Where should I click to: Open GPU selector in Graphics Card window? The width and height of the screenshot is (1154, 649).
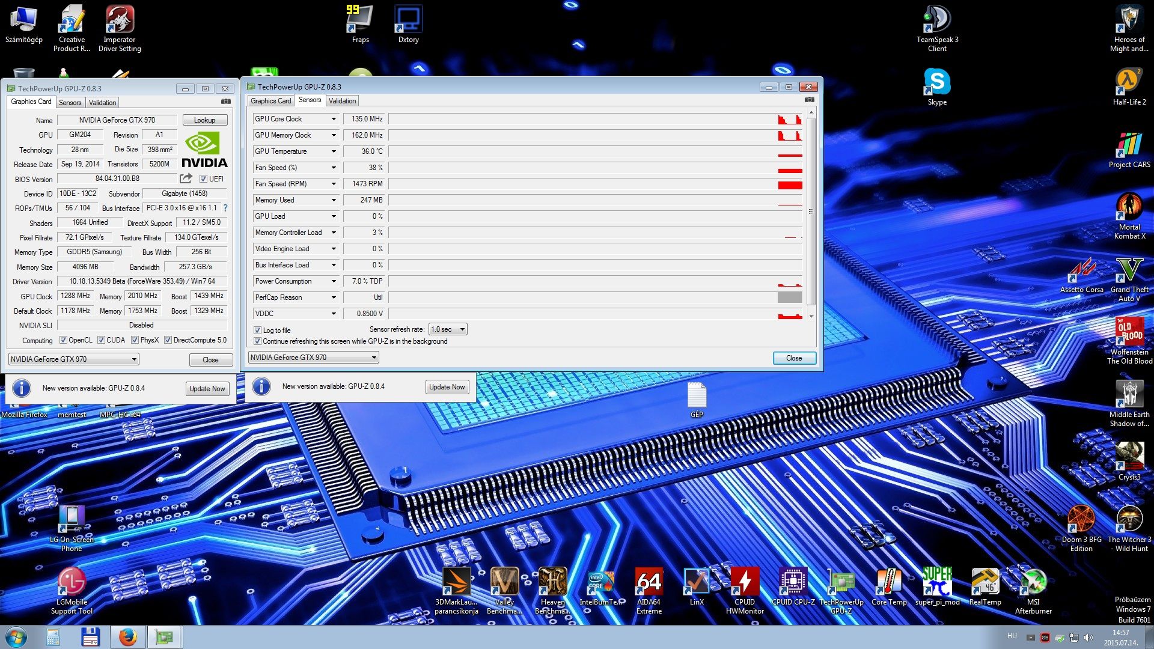point(74,359)
